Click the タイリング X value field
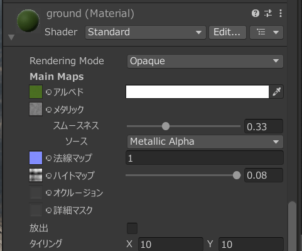 [171, 244]
